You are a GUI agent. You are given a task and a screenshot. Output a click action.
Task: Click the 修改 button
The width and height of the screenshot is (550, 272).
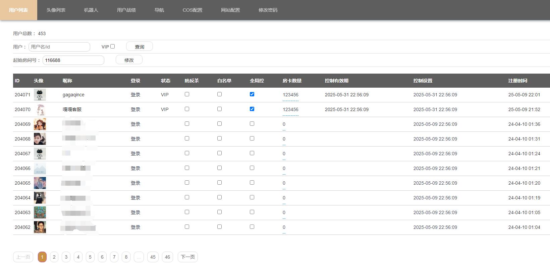(x=129, y=60)
